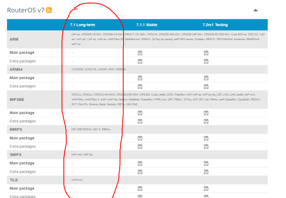Download MIPSBE Main package 7.1.1 Stable

140,113
